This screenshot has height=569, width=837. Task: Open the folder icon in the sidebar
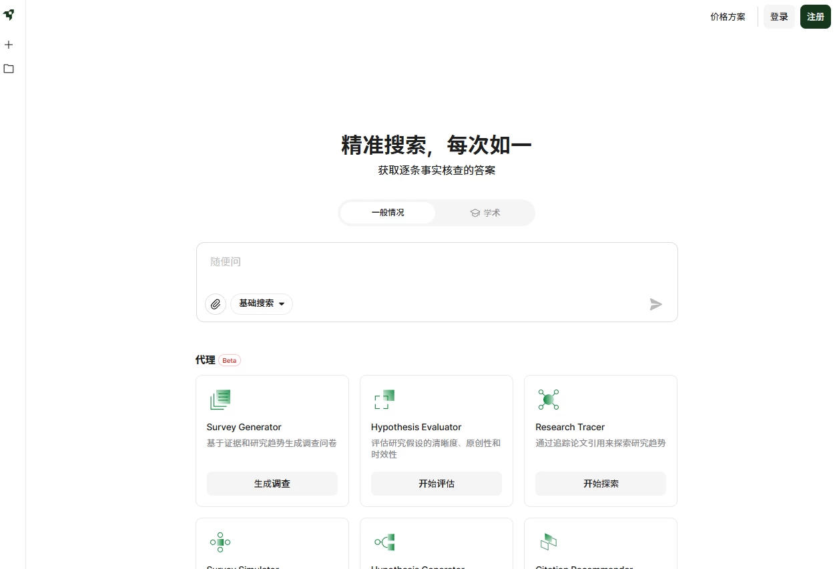pyautogui.click(x=9, y=69)
